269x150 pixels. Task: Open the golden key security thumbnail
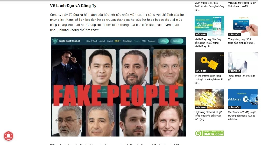tap(209, 63)
